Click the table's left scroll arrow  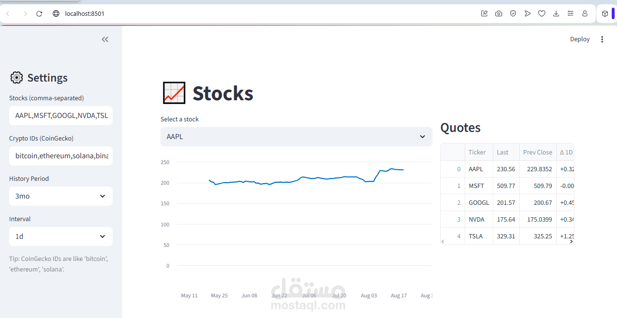[443, 241]
